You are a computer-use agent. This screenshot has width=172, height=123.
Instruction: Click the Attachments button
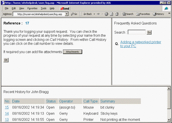73,52
